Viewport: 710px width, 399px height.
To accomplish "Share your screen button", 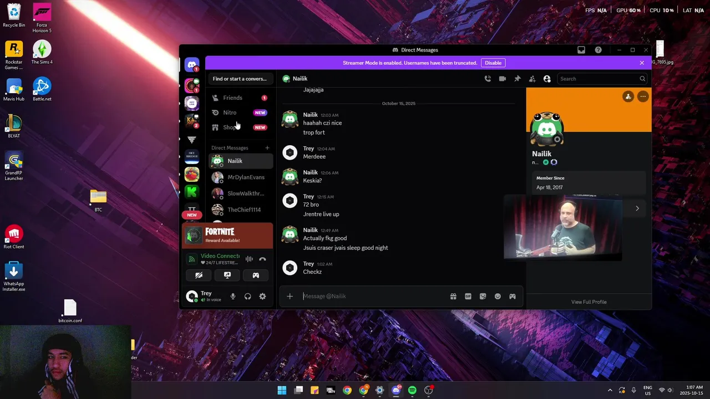I will click(x=227, y=275).
